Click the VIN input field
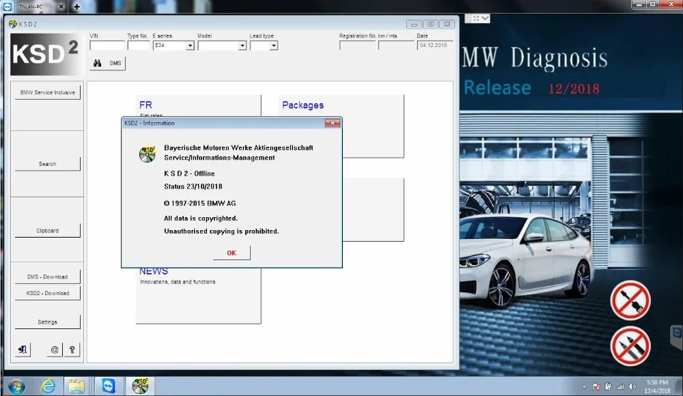The width and height of the screenshot is (683, 396). 107,45
